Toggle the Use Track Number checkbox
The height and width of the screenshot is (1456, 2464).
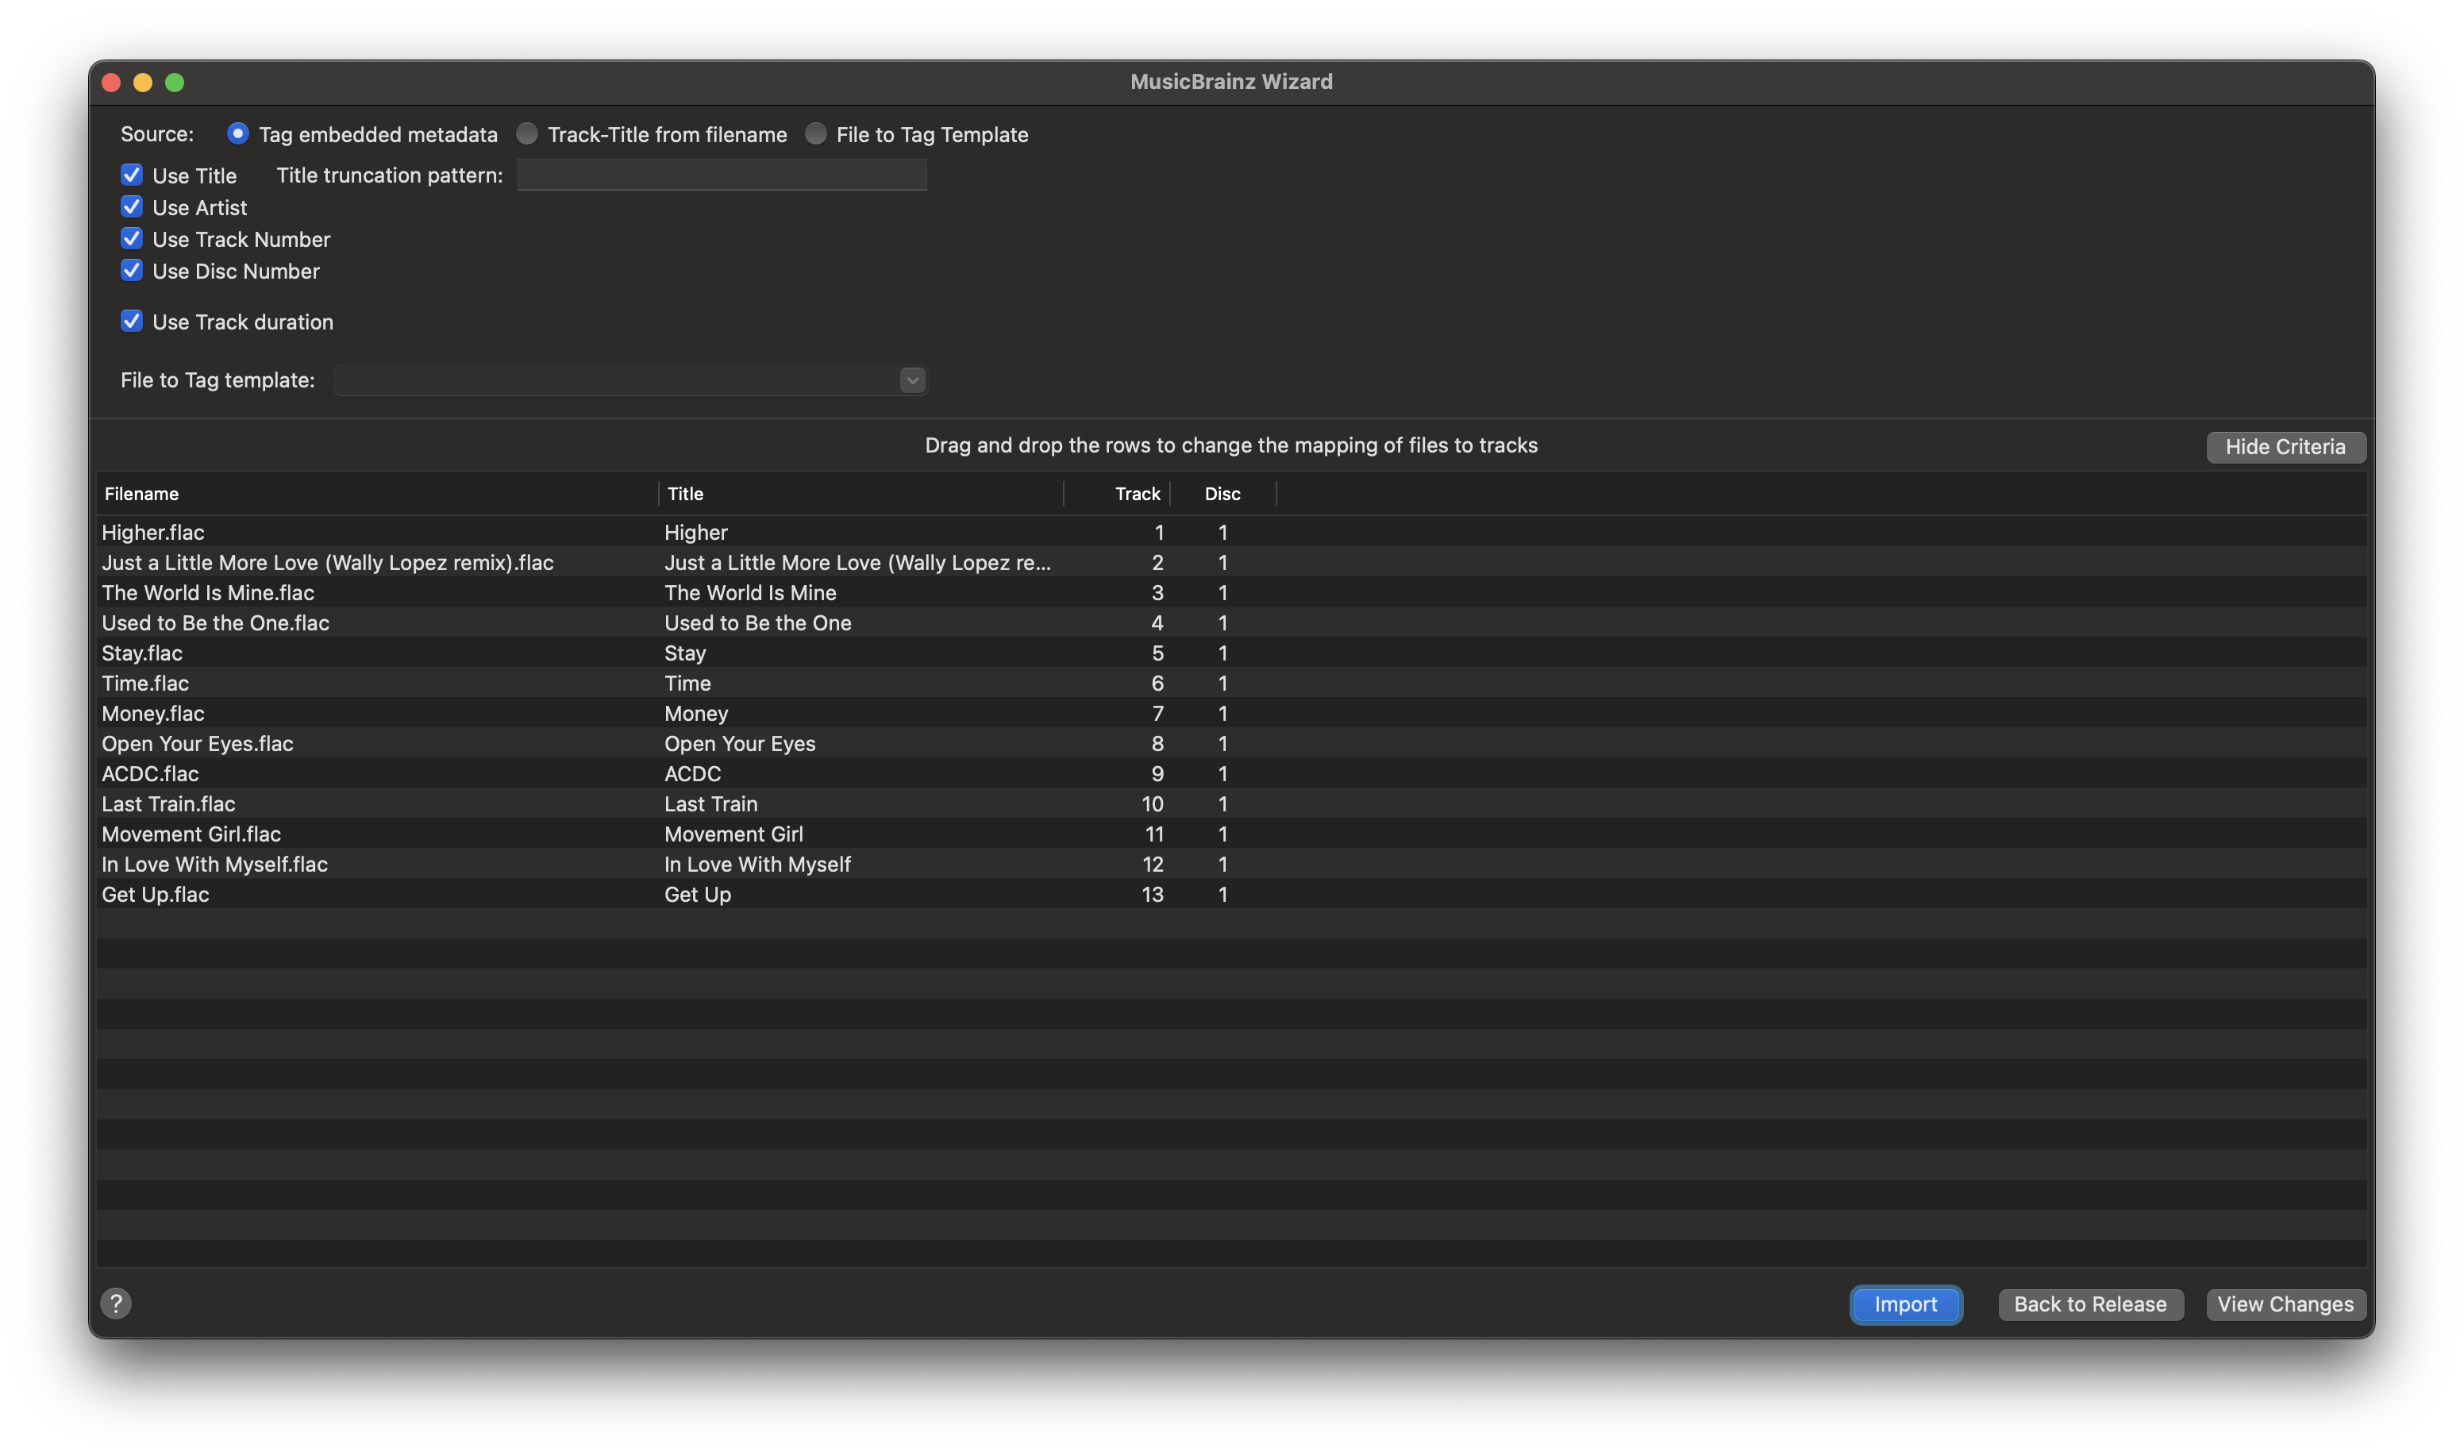click(x=132, y=238)
